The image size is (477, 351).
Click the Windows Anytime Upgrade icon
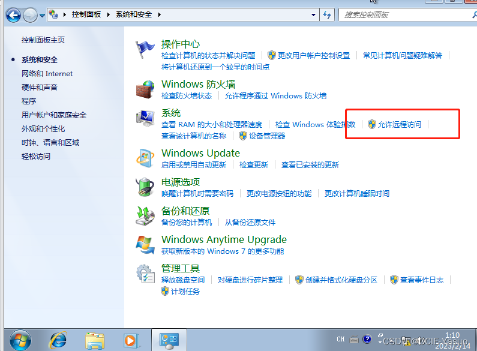pos(145,245)
